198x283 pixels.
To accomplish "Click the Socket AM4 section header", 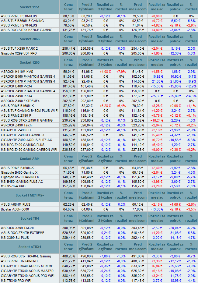I will [30, 159].
